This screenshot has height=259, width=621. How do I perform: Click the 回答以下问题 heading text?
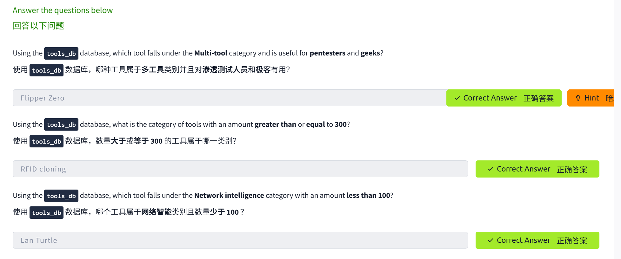tap(38, 26)
